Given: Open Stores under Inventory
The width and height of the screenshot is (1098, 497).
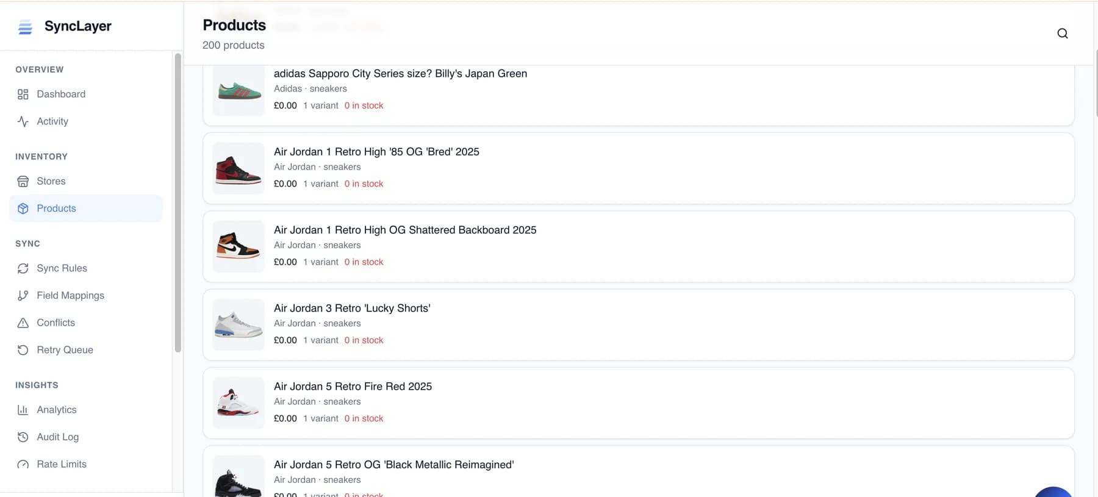Looking at the screenshot, I should [x=86, y=181].
